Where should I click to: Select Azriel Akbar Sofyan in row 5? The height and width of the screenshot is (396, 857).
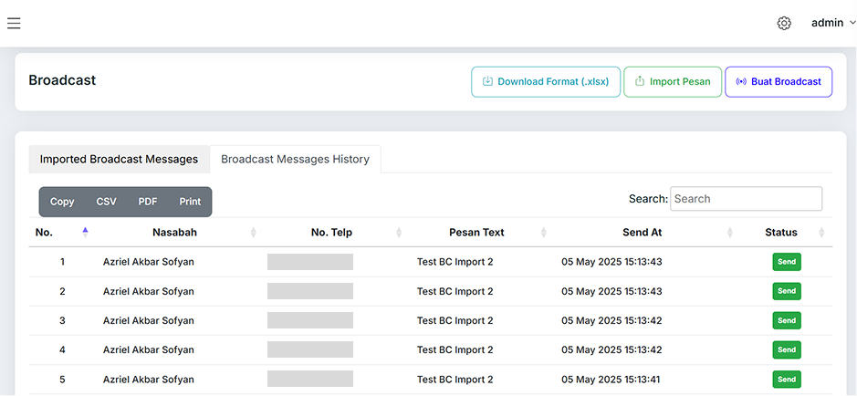[x=148, y=380]
